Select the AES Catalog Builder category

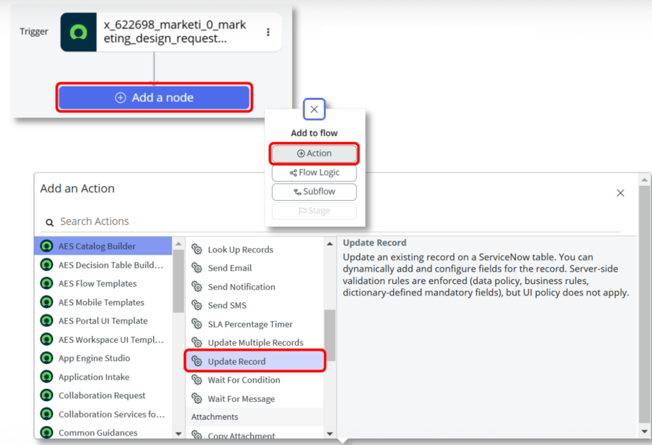click(x=103, y=246)
